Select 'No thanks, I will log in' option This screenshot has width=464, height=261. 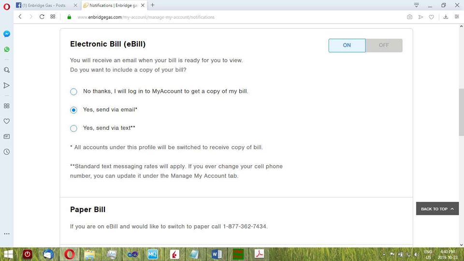73,92
